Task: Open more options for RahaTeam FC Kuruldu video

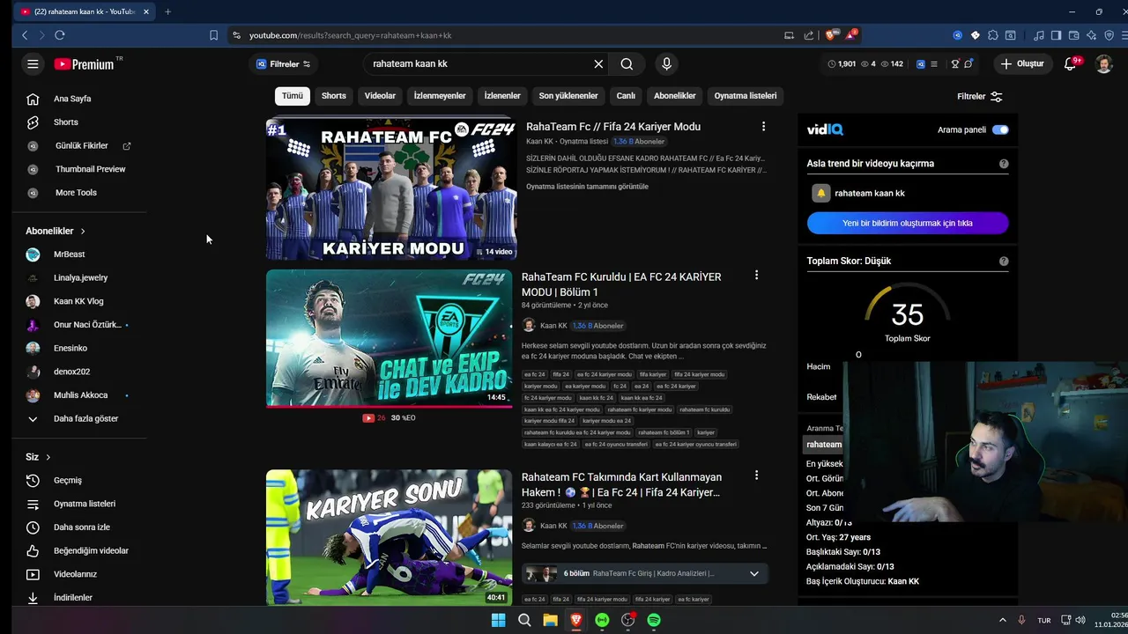Action: click(x=756, y=276)
